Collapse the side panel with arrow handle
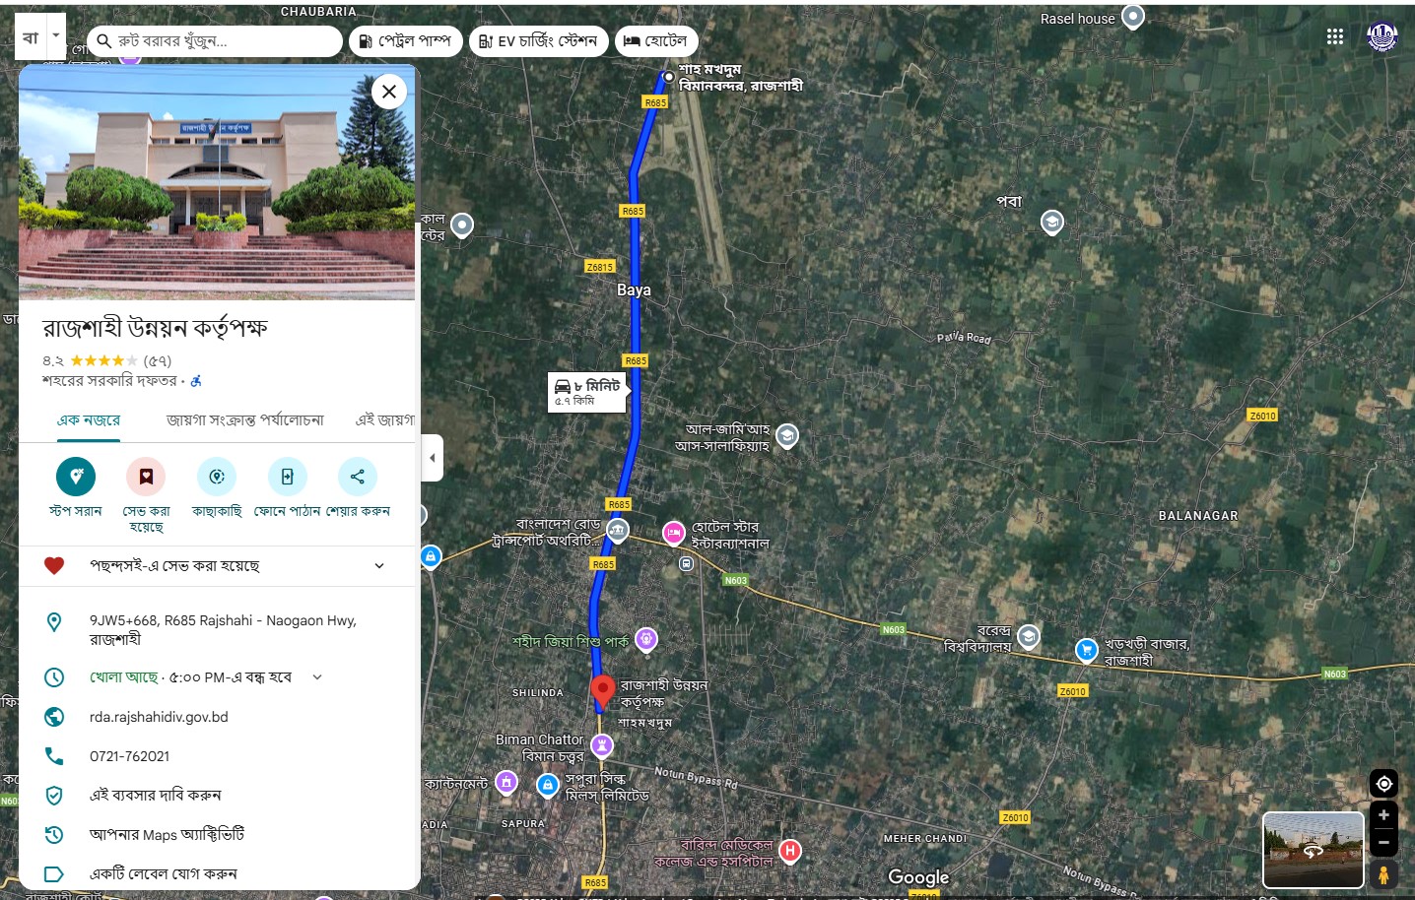This screenshot has width=1415, height=900. click(x=432, y=458)
